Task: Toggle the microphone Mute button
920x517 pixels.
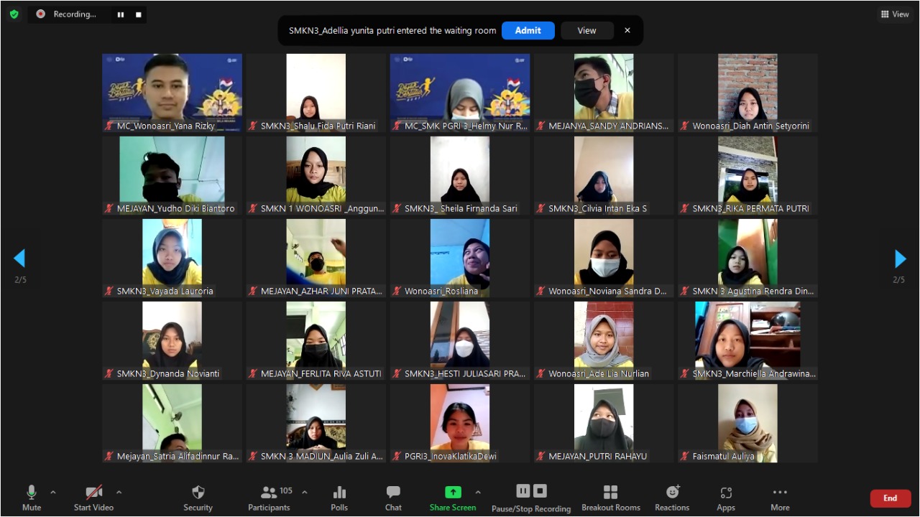Action: point(31,493)
